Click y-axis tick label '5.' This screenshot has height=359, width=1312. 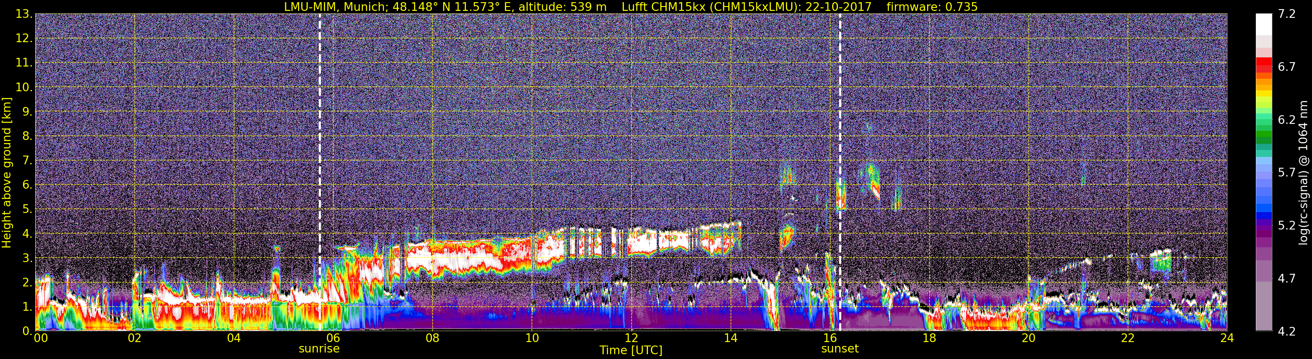27,209
